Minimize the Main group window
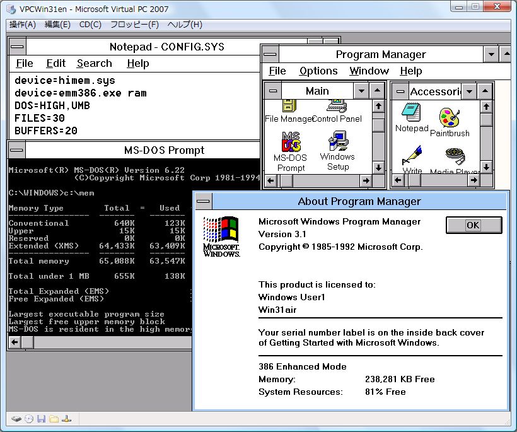The width and height of the screenshot is (517, 432). click(361, 91)
